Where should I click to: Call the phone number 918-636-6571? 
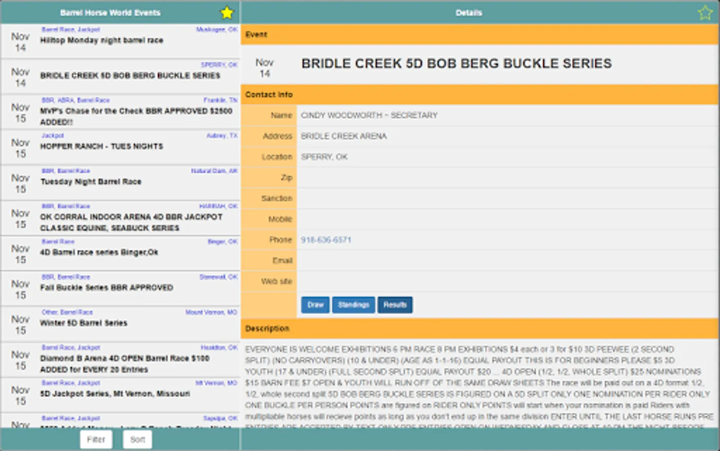(326, 240)
